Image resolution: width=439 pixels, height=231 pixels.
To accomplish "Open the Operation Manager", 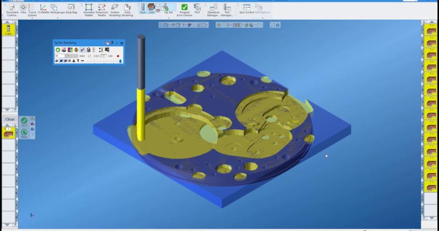I will coord(213,9).
